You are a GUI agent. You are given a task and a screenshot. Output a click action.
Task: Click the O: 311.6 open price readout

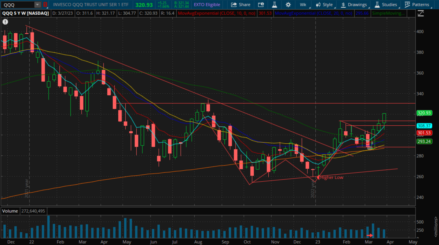click(85, 13)
